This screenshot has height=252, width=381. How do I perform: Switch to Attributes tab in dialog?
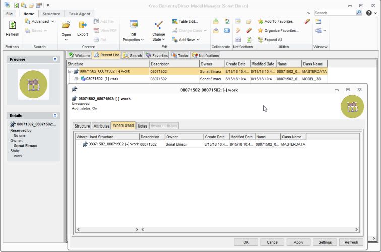click(101, 126)
